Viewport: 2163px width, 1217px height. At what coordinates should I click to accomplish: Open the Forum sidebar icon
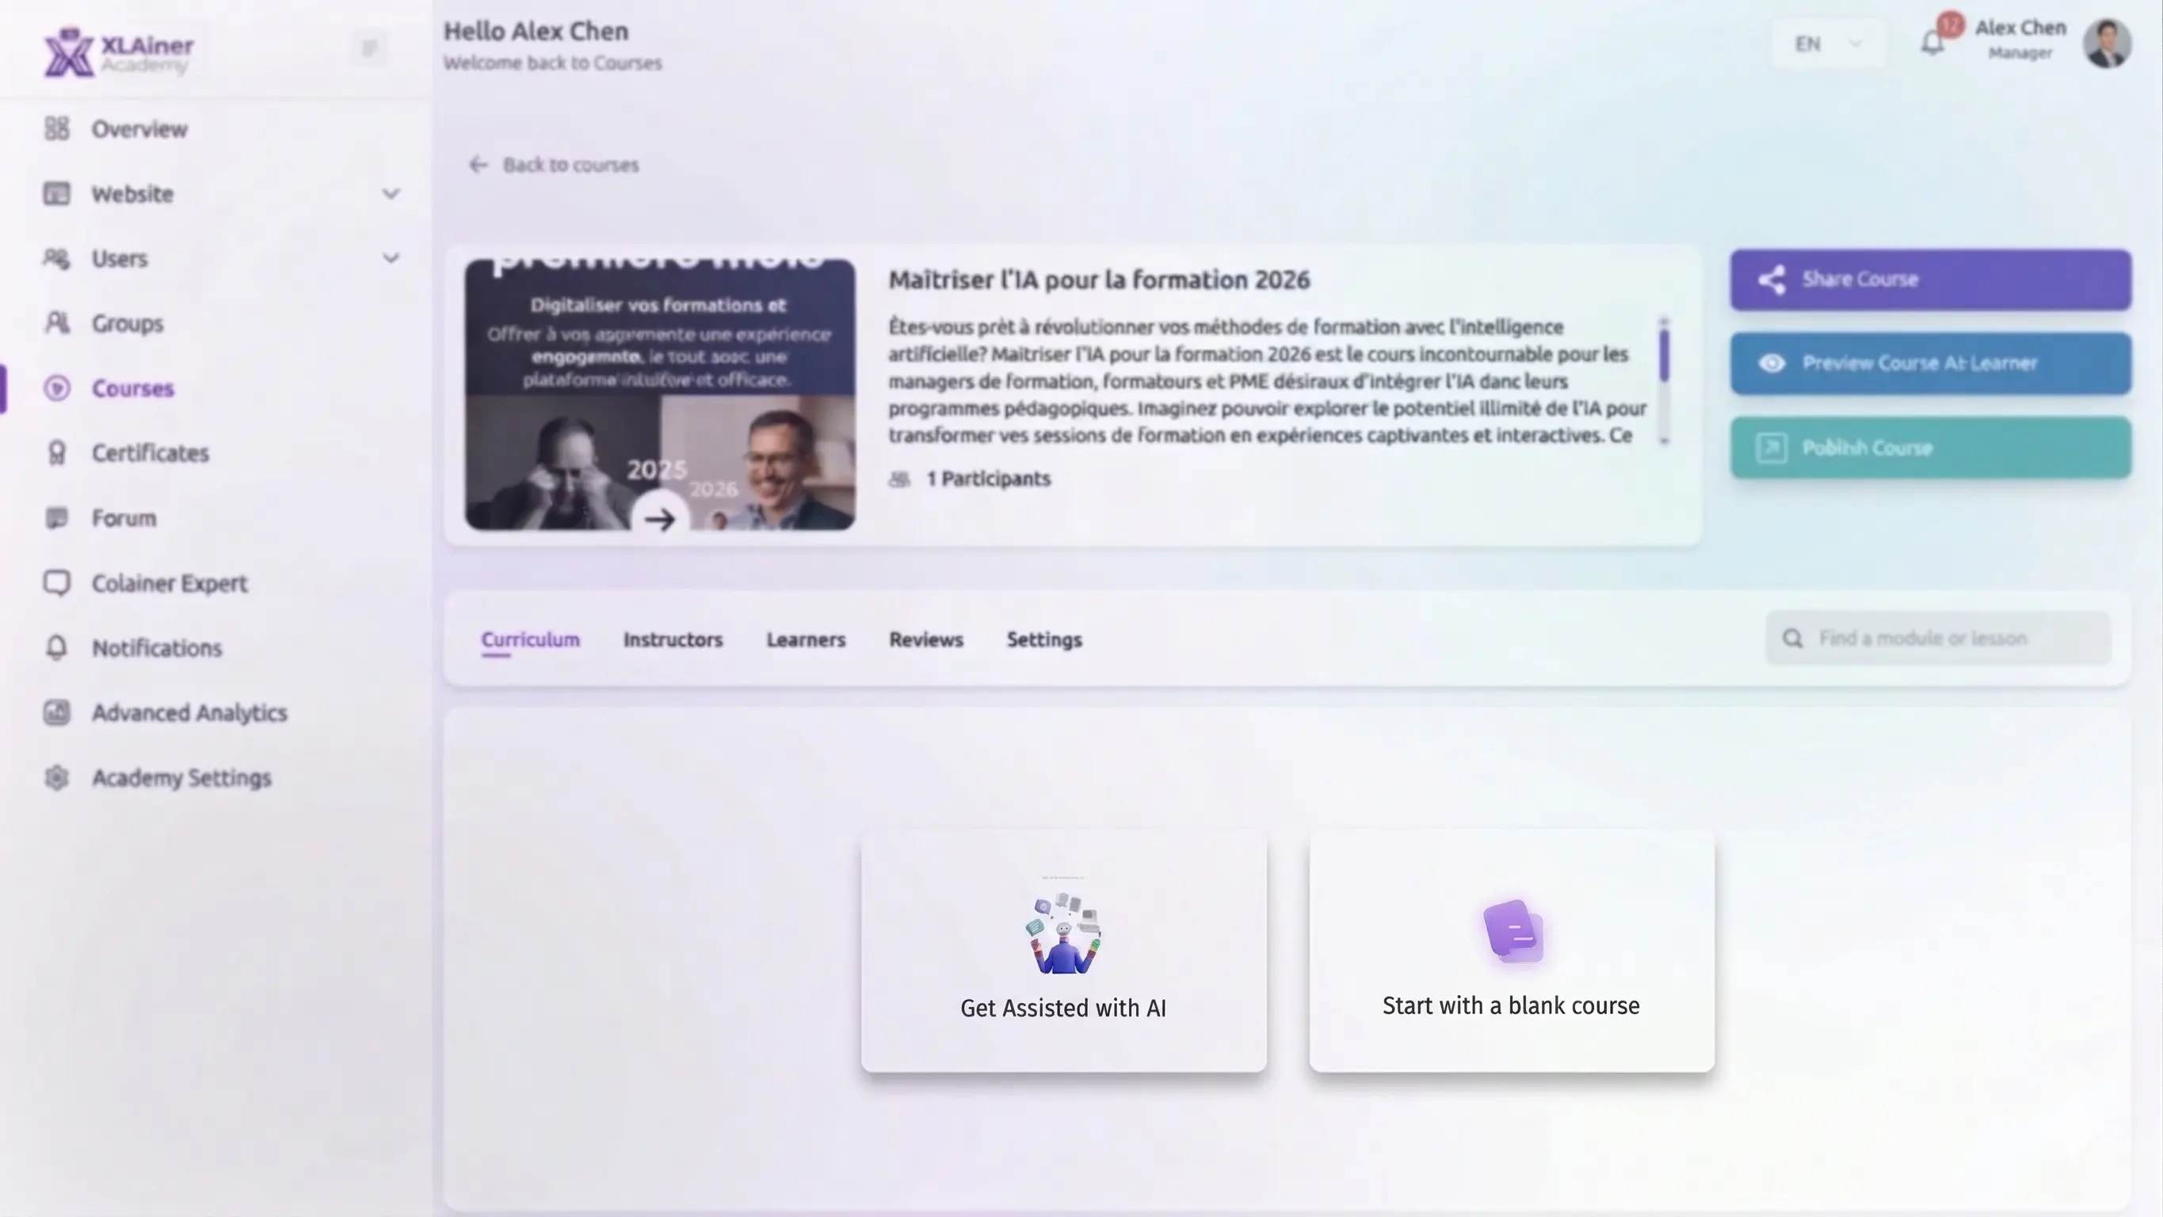coord(56,518)
